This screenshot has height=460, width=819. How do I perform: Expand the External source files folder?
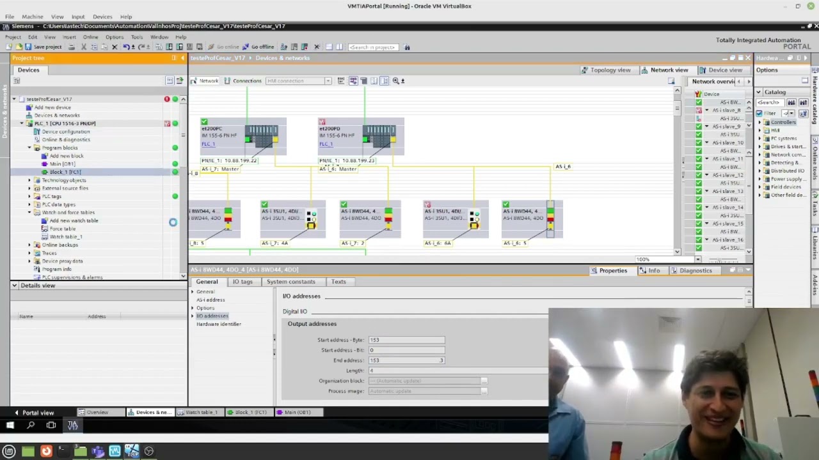tap(29, 188)
